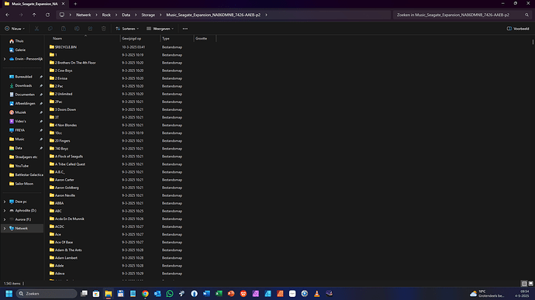Click the search magnifier icon
The image size is (535, 300).
pos(526,15)
